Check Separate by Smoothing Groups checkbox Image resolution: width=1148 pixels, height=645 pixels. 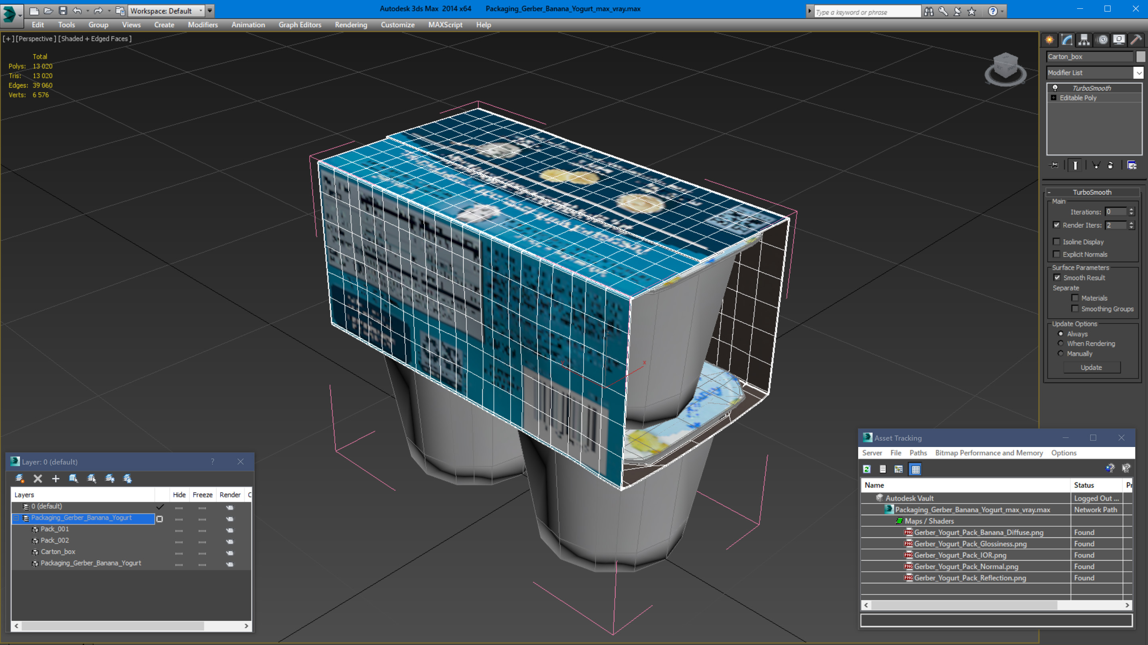1075,308
